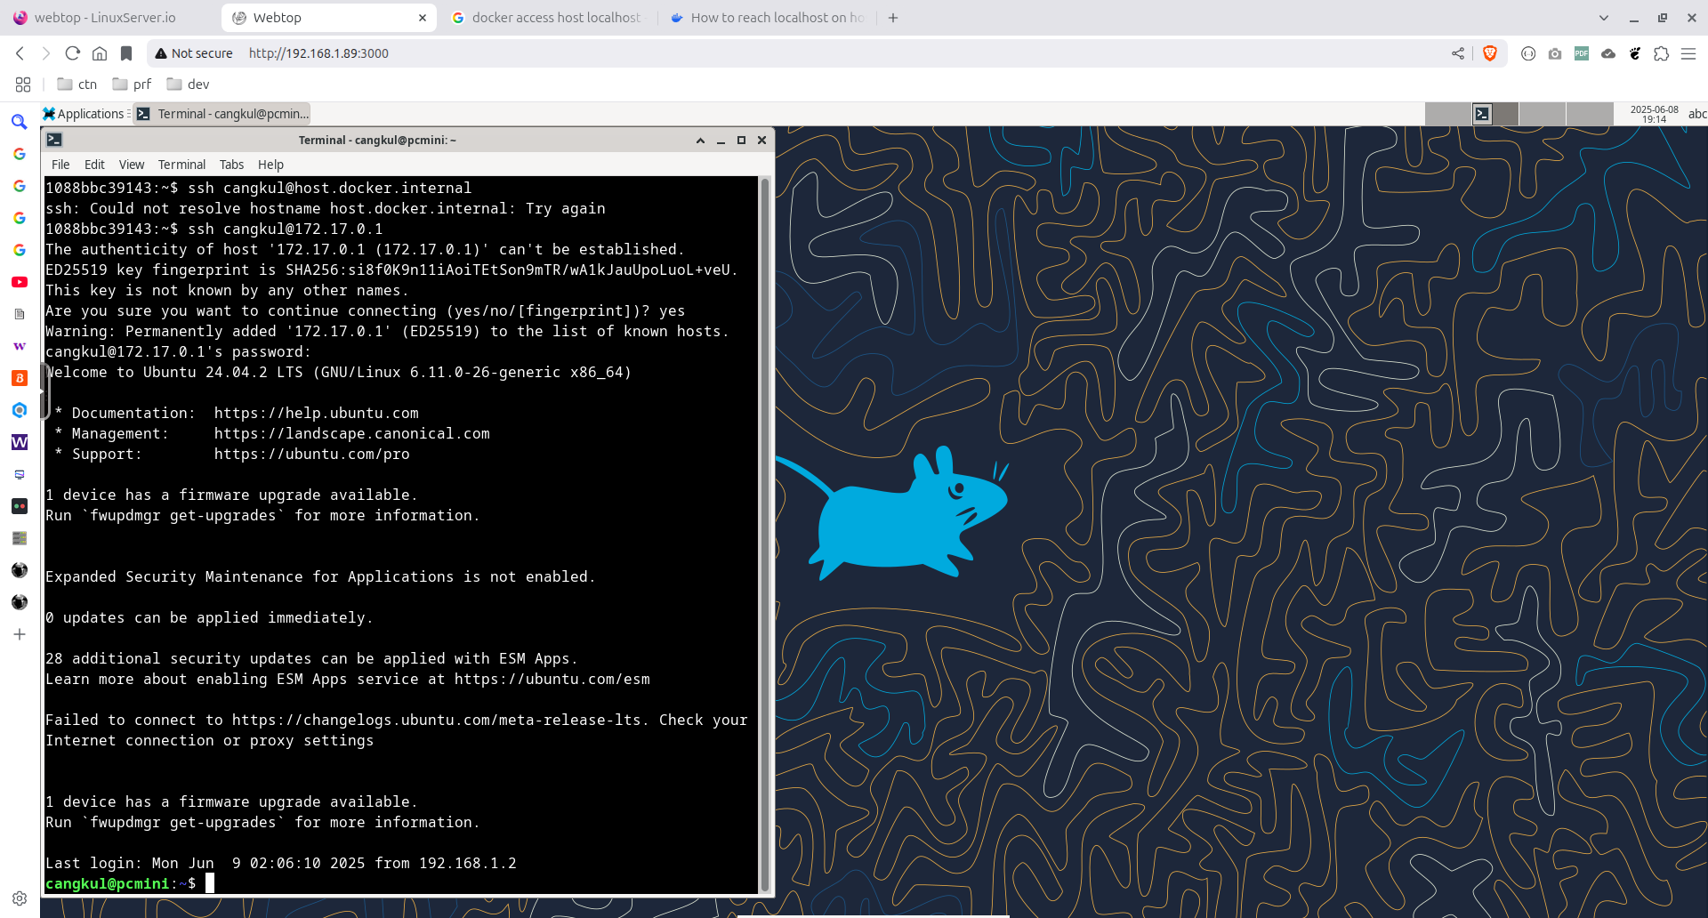The height and width of the screenshot is (918, 1708).
Task: Open the tab list dropdown arrow
Action: (x=1604, y=18)
